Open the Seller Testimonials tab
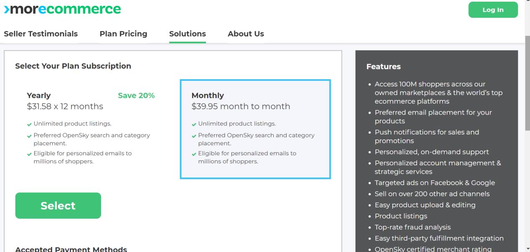The image size is (530, 252). click(41, 34)
